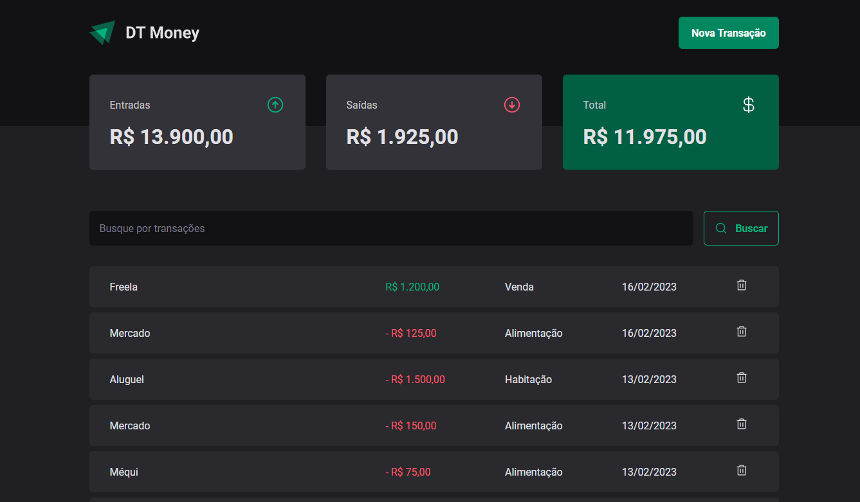Select the Total summary card

pyautogui.click(x=670, y=122)
